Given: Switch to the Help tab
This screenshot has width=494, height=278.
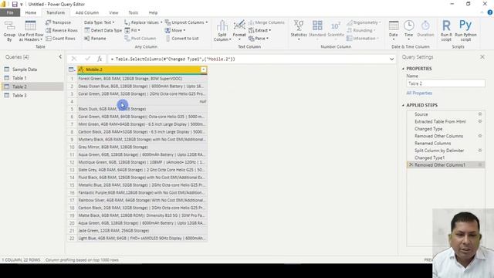Looking at the screenshot, I should tap(153, 12).
